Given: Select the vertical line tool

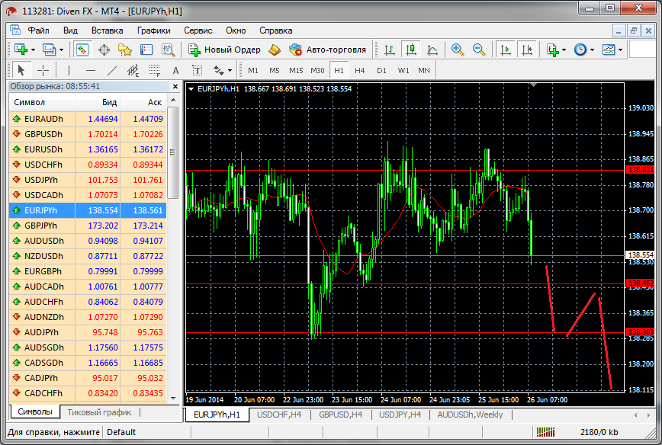Looking at the screenshot, I should (x=69, y=70).
